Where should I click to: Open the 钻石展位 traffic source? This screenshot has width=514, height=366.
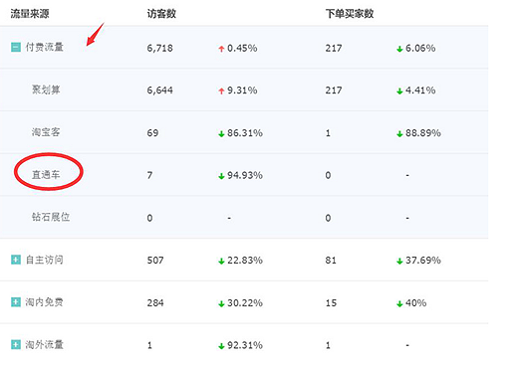pos(51,217)
